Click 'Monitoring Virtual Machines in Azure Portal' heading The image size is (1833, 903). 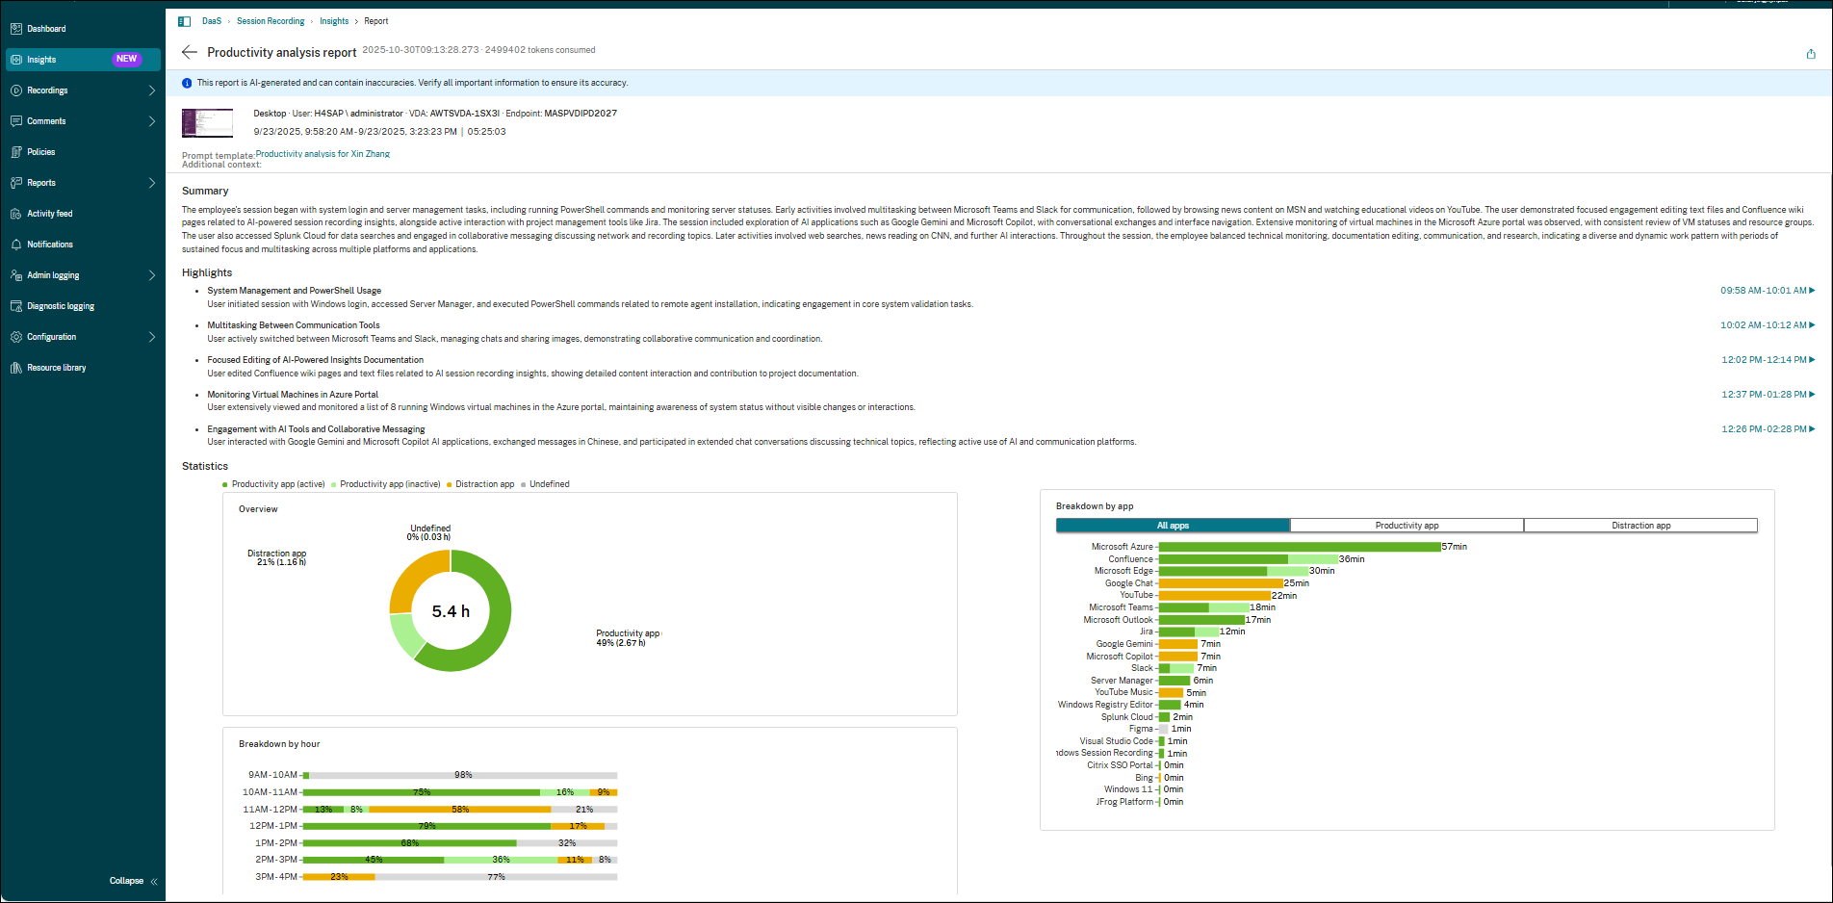293,395
